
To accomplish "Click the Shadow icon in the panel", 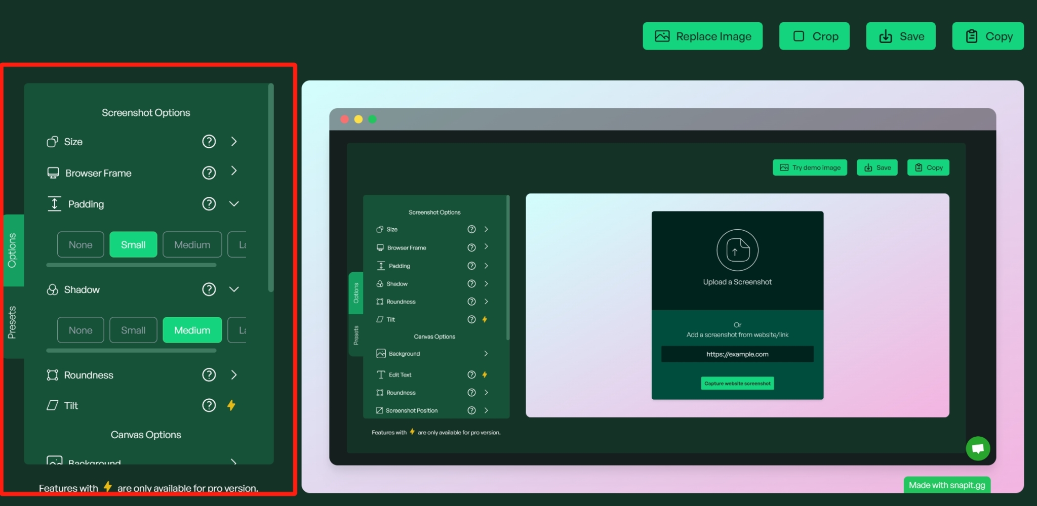I will tap(53, 289).
